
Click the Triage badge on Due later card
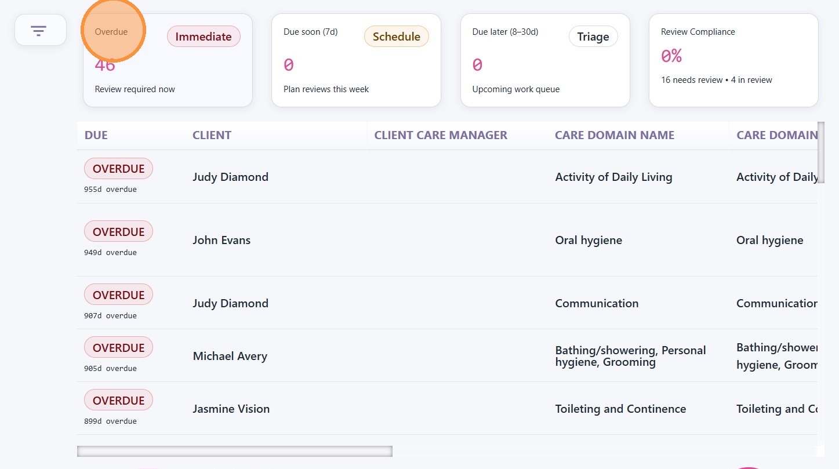tap(593, 37)
